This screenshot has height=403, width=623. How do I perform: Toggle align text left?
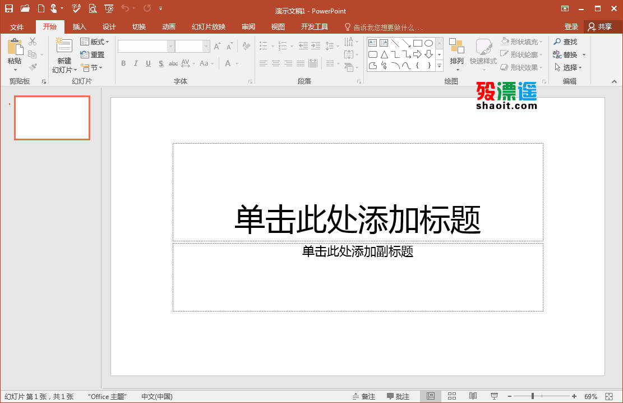point(263,63)
